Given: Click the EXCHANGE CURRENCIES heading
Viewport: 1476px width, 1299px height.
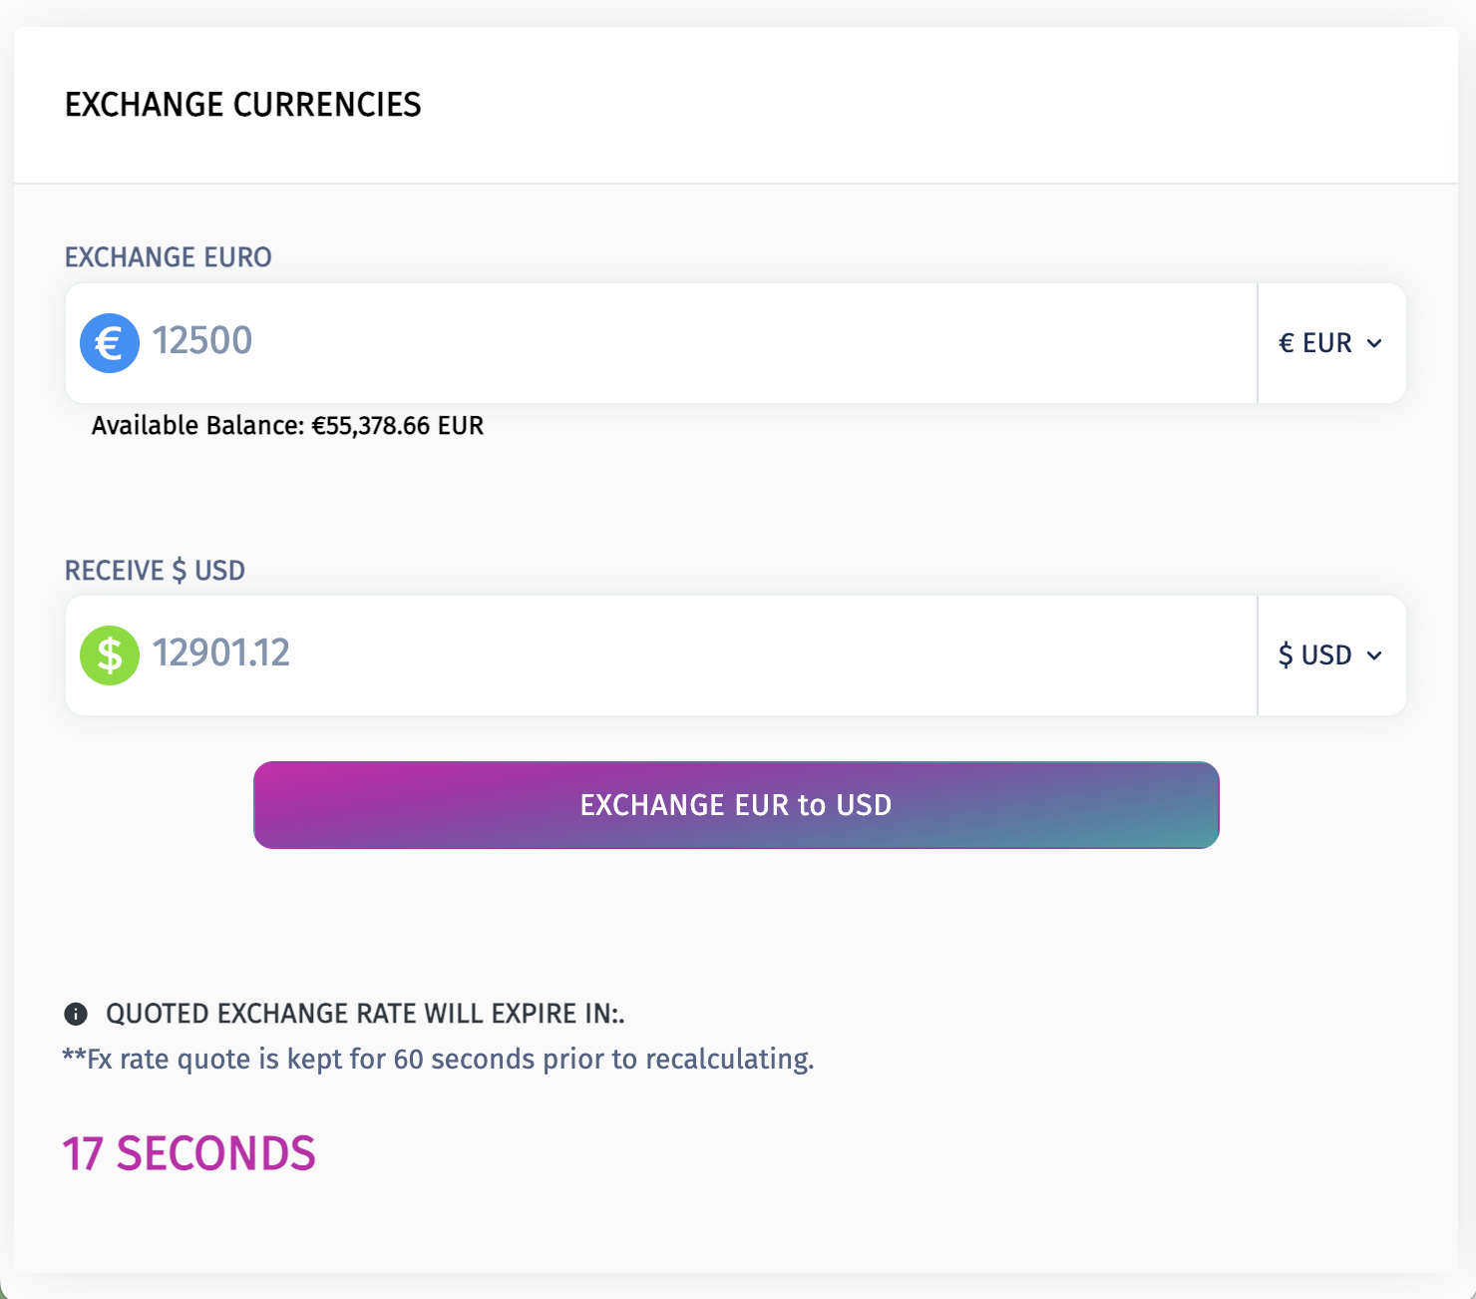Looking at the screenshot, I should (x=243, y=105).
